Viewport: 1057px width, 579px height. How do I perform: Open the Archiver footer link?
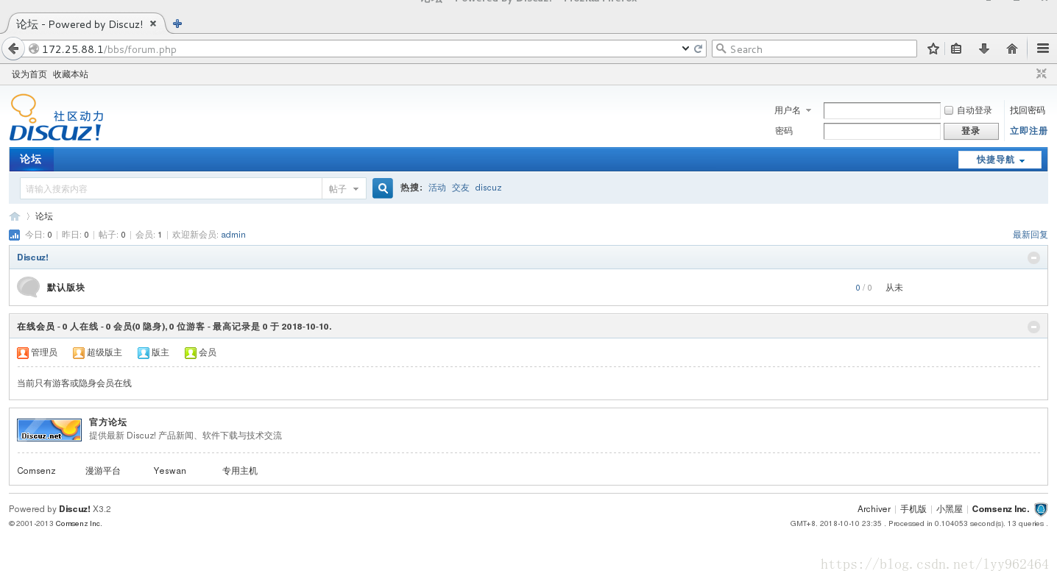874,509
